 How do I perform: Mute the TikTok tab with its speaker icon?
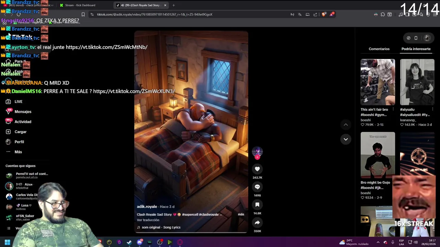point(123,5)
